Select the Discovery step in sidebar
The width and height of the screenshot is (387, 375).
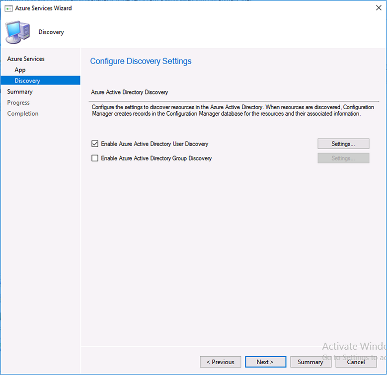click(x=40, y=80)
